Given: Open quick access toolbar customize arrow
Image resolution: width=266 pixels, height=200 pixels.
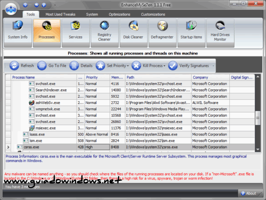Looking at the screenshot, I should tap(55, 5).
